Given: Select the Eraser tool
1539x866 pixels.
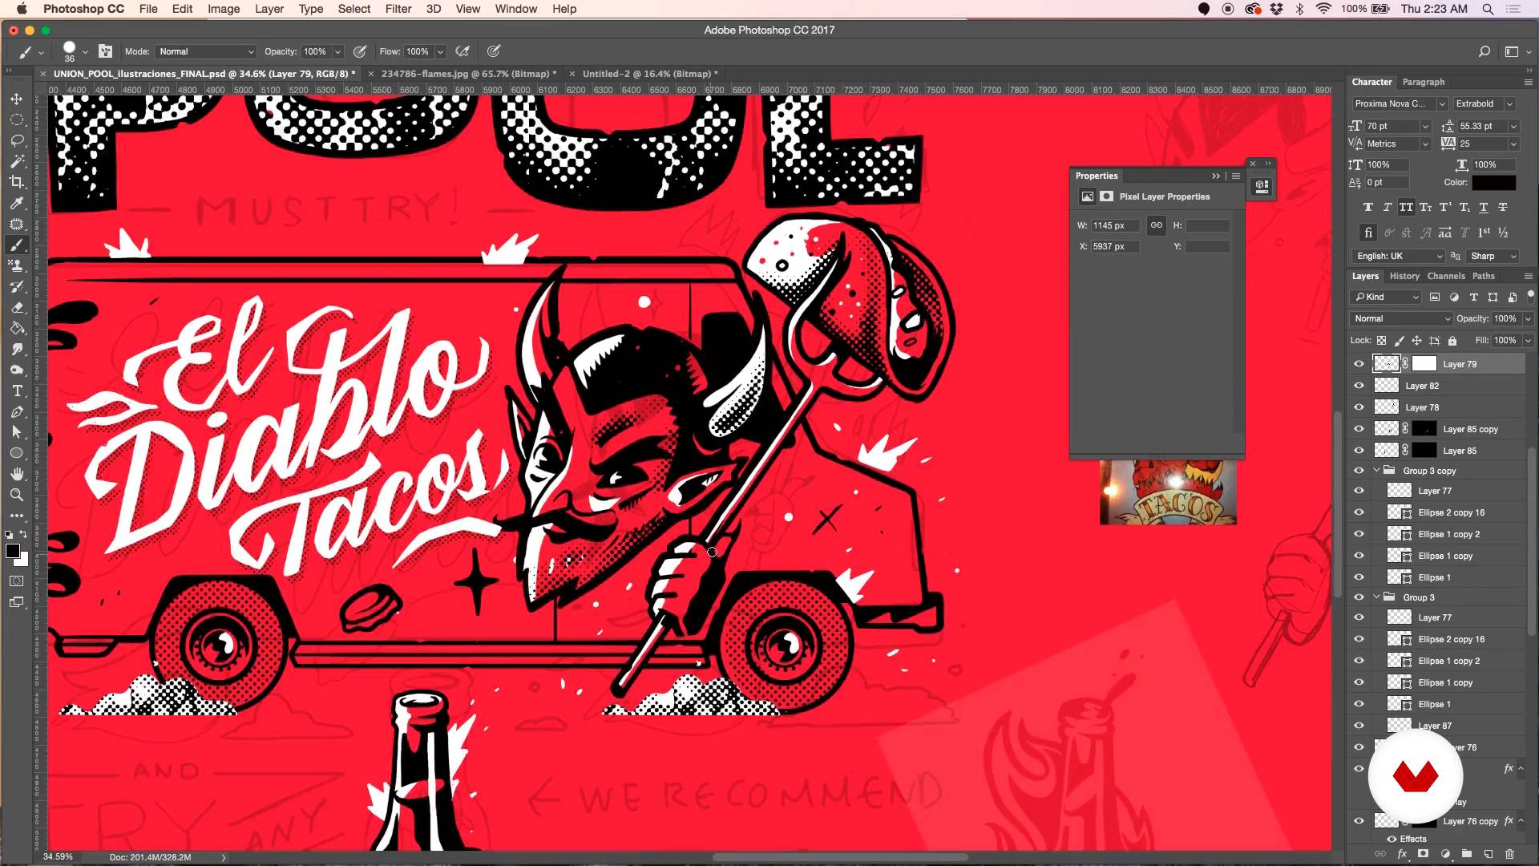Looking at the screenshot, I should [16, 307].
